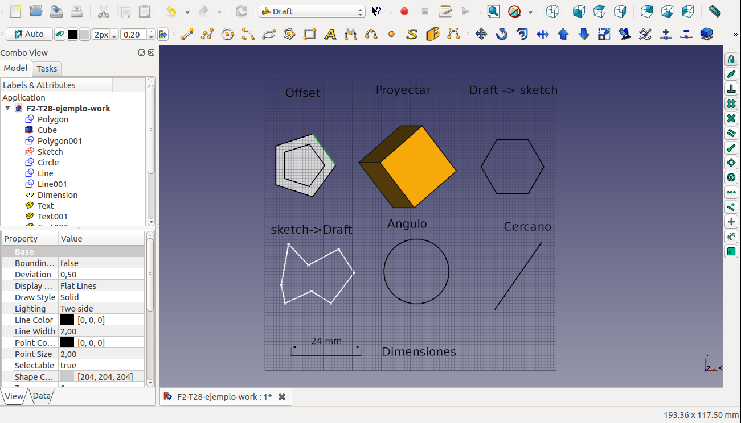Activate the Draft Rotate tool

[x=502, y=35]
